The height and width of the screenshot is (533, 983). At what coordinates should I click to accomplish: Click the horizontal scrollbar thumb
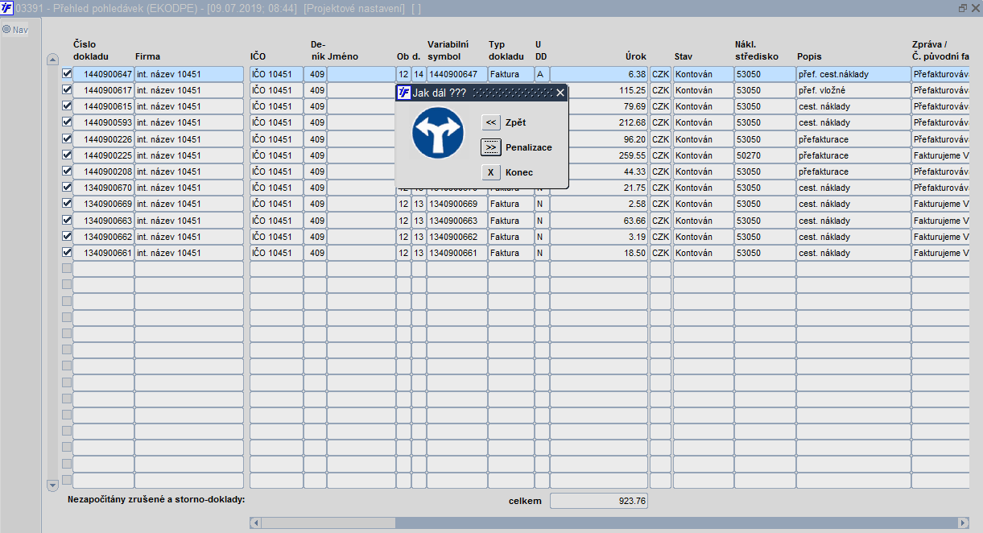point(328,523)
